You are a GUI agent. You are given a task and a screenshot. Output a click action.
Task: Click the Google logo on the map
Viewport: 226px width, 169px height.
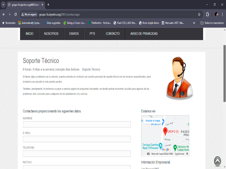point(165,150)
